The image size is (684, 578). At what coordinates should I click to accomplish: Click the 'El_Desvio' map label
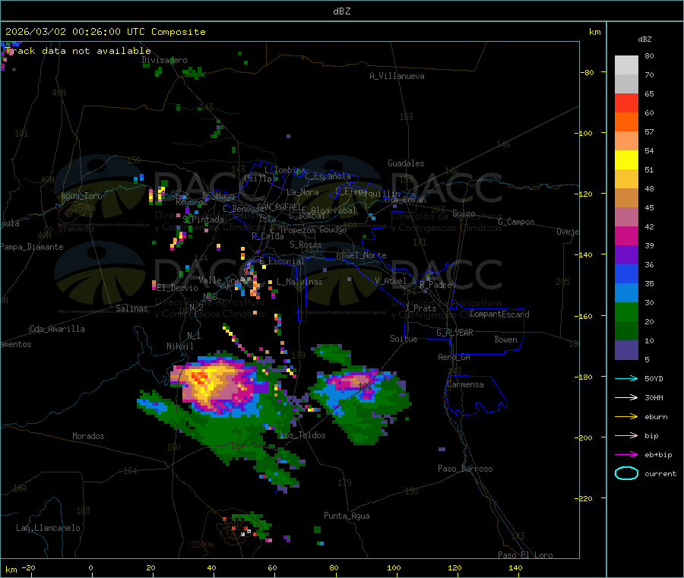click(178, 288)
